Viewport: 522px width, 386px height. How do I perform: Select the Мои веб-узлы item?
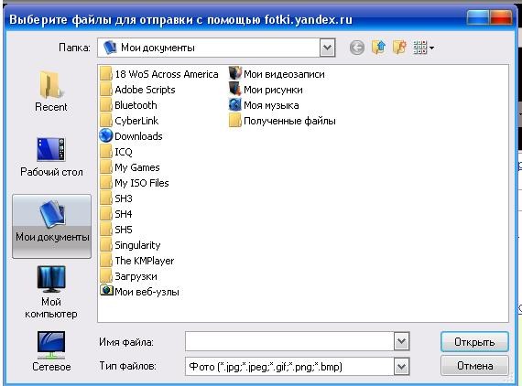point(139,292)
